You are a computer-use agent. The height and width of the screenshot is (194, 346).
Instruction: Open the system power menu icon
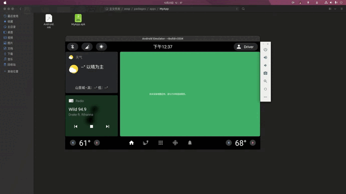341,2
